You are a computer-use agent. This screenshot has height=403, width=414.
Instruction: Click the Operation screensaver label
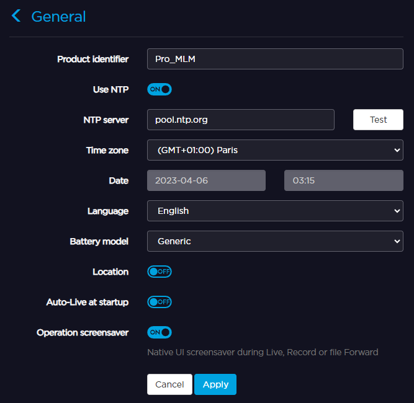[83, 332]
